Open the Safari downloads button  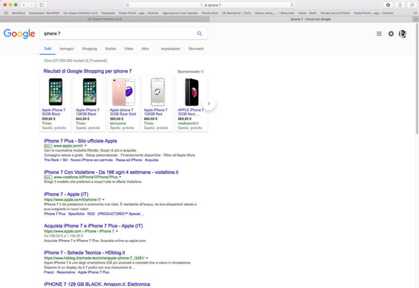pyautogui.click(x=388, y=5)
